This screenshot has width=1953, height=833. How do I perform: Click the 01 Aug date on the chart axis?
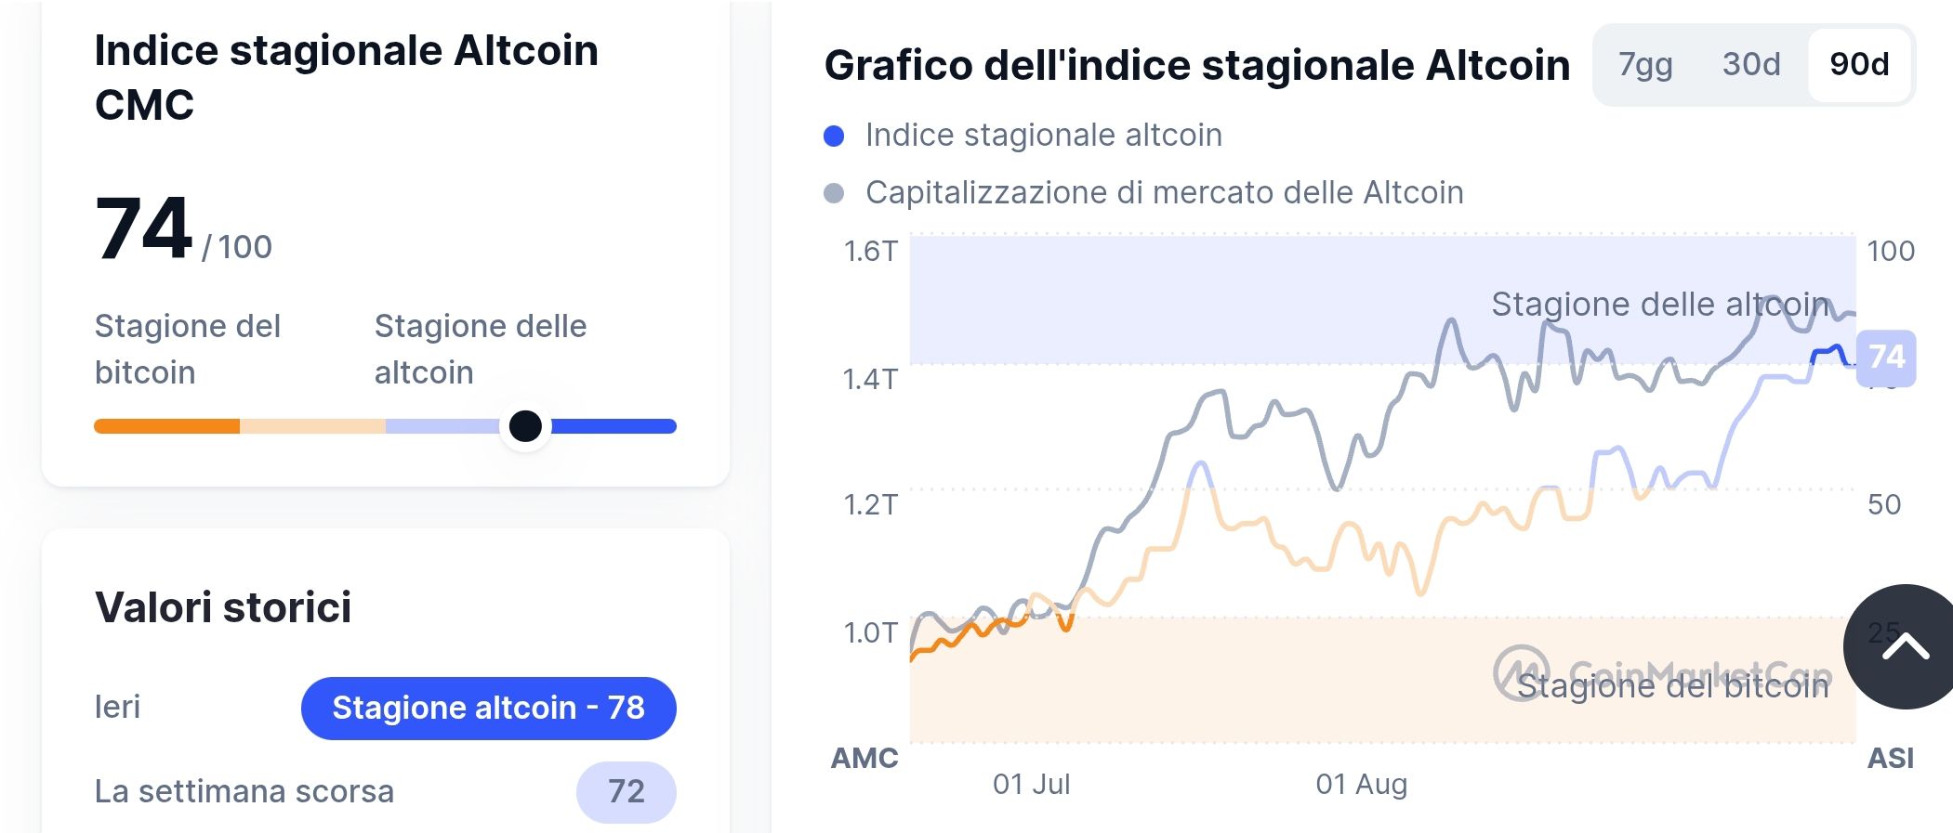pos(1361,785)
